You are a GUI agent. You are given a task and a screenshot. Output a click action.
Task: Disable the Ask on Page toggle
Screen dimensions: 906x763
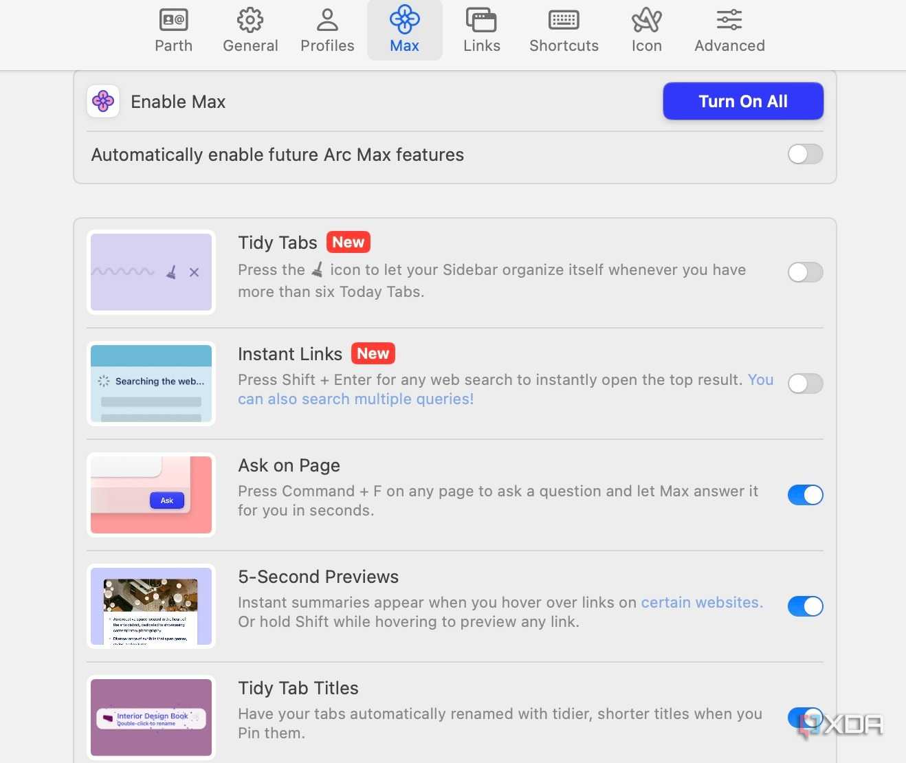(805, 495)
